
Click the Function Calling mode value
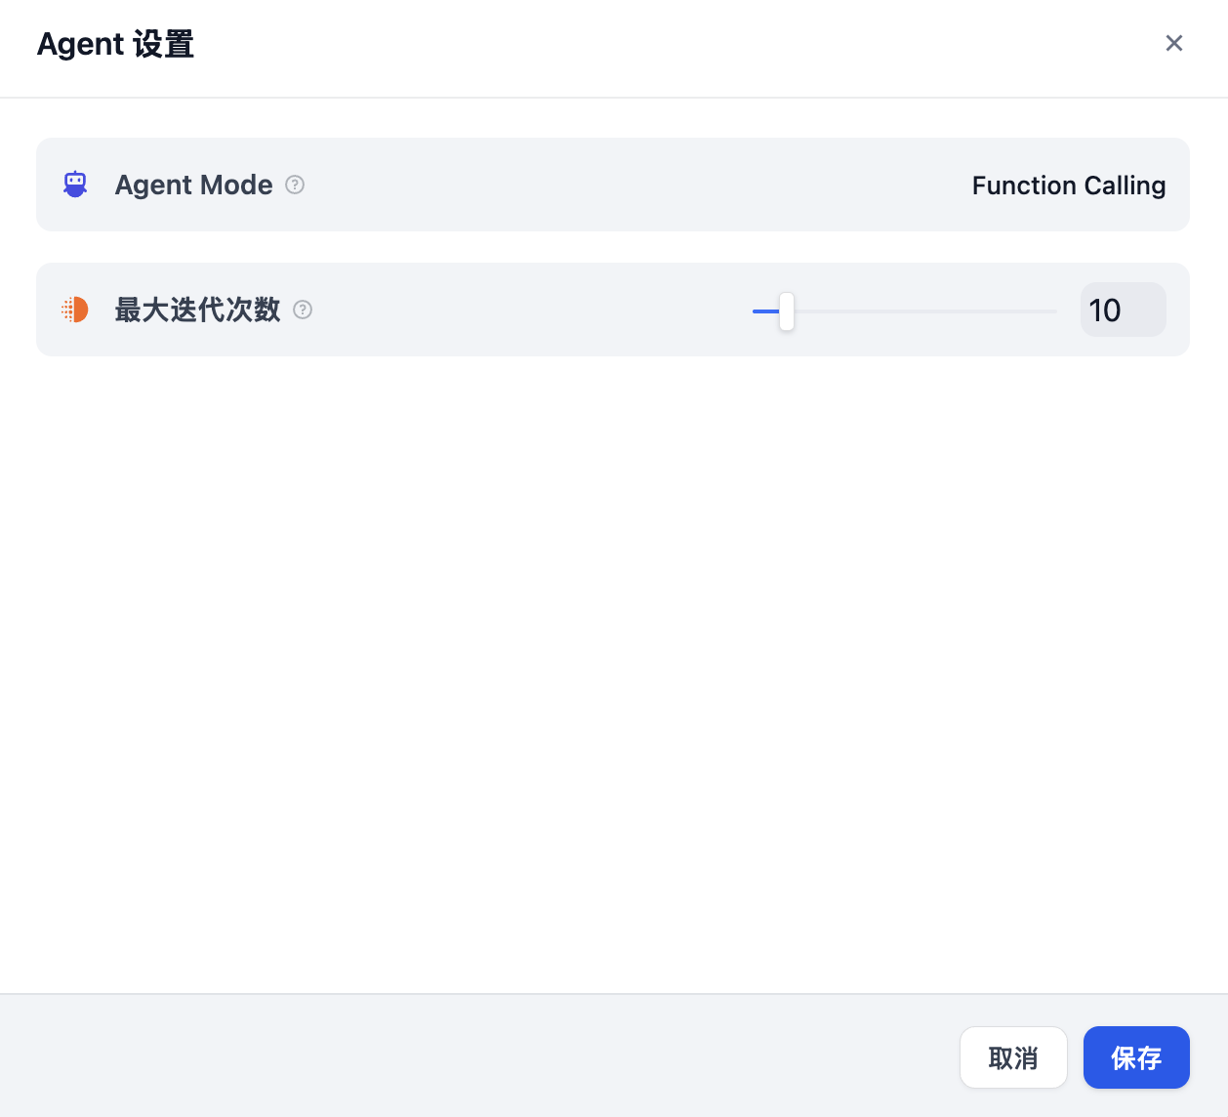(x=1068, y=186)
